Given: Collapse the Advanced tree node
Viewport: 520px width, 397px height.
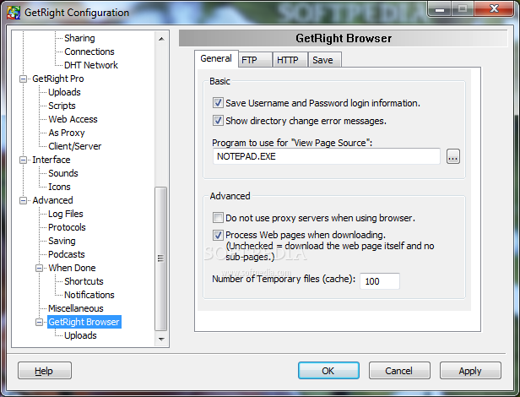Looking at the screenshot, I should (23, 200).
